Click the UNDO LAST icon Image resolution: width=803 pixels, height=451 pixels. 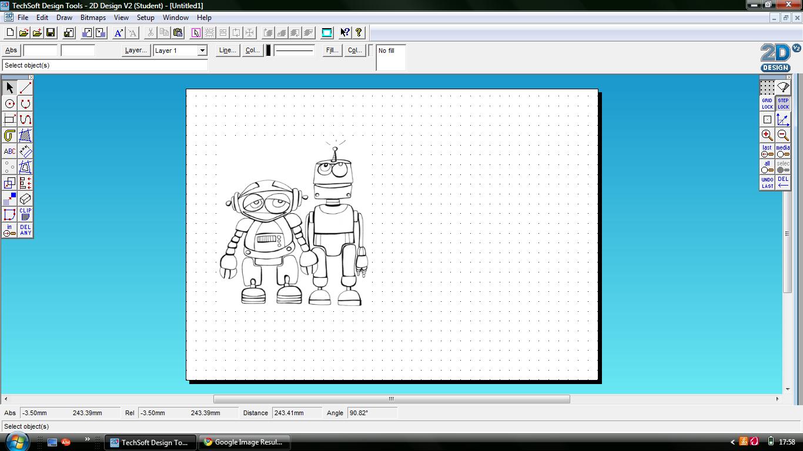[x=767, y=183]
